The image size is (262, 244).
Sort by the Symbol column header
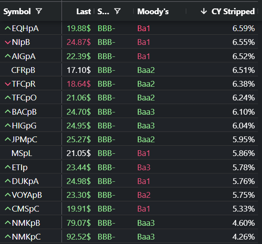[17, 12]
